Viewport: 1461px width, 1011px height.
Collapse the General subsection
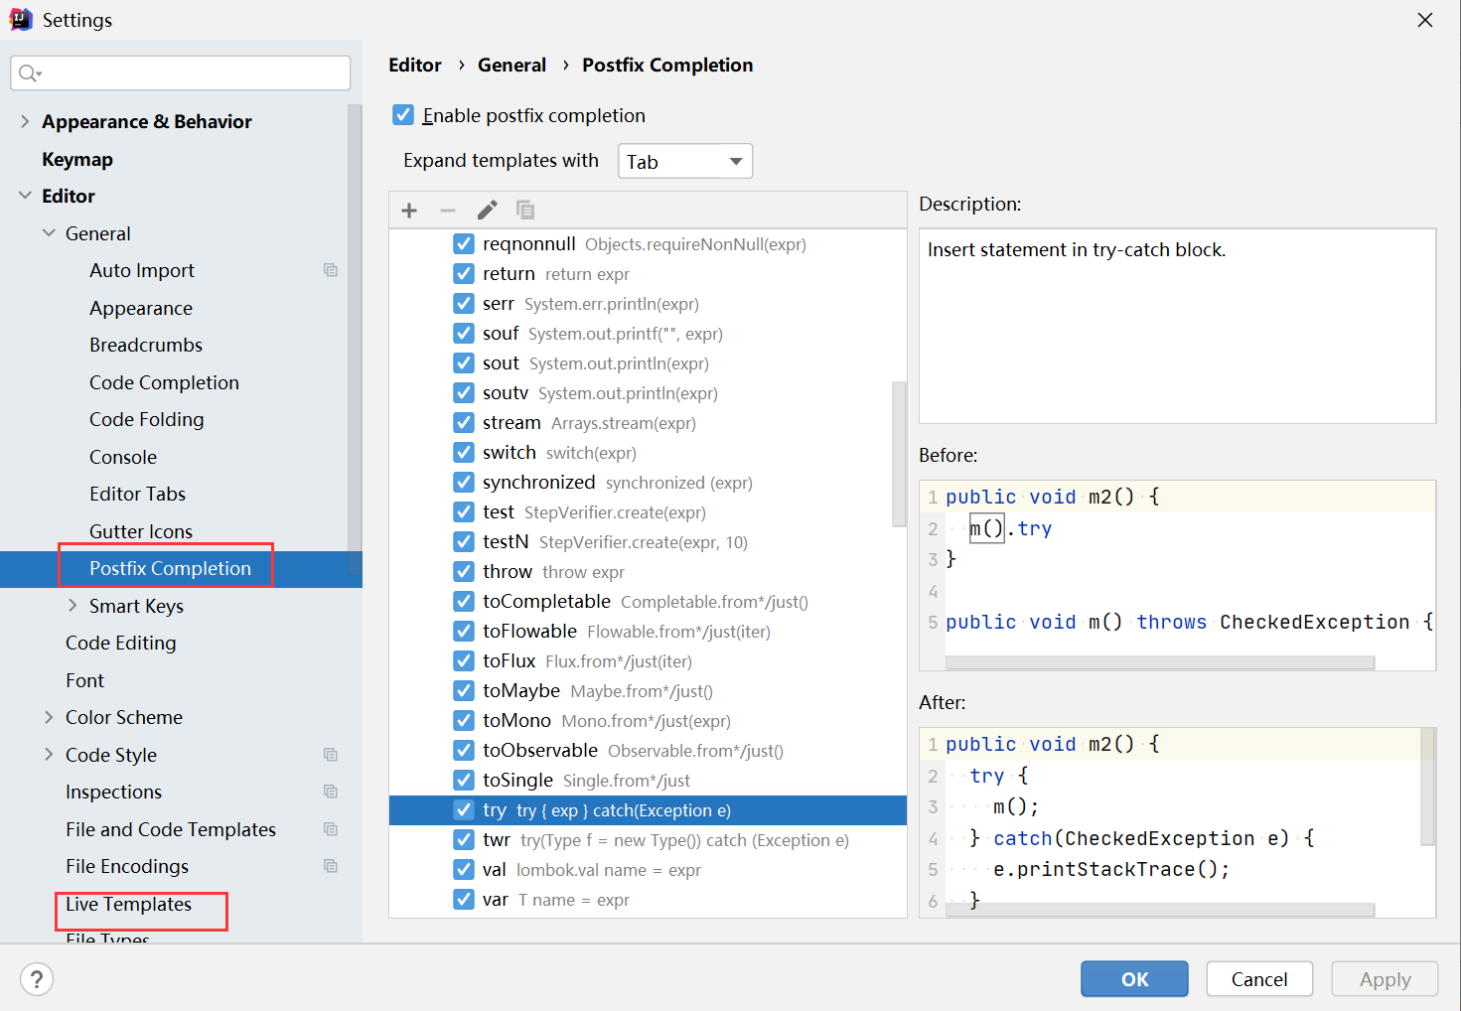[x=49, y=233]
